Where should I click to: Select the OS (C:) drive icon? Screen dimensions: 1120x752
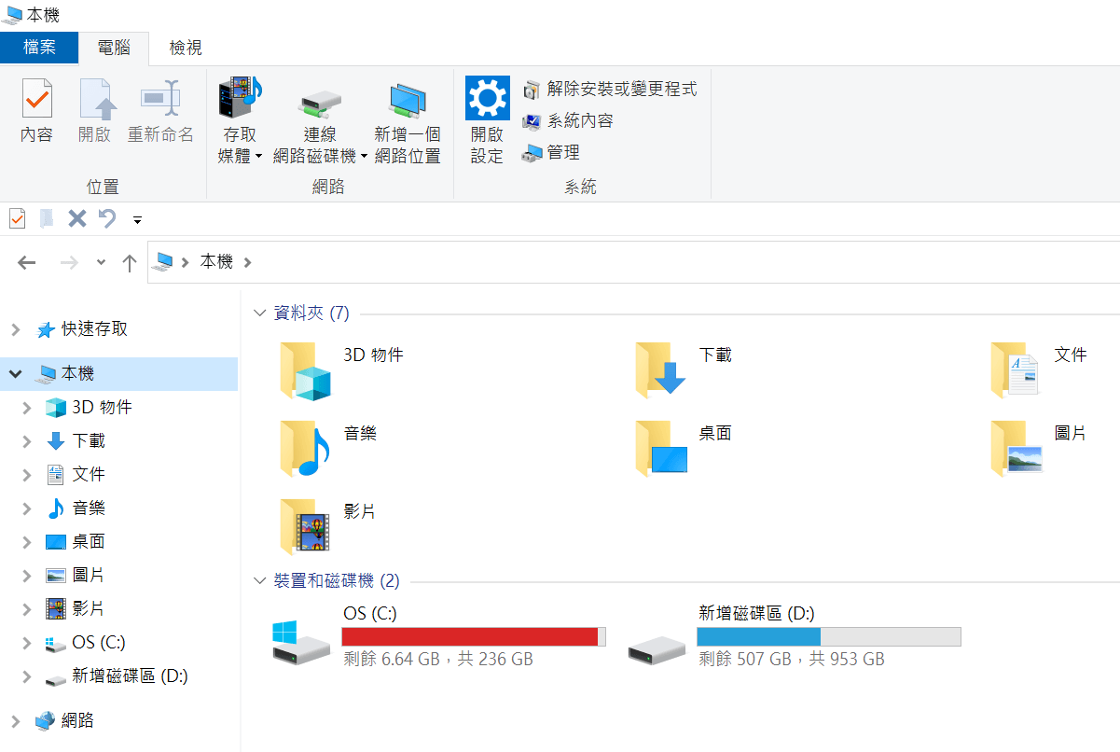[x=301, y=642]
